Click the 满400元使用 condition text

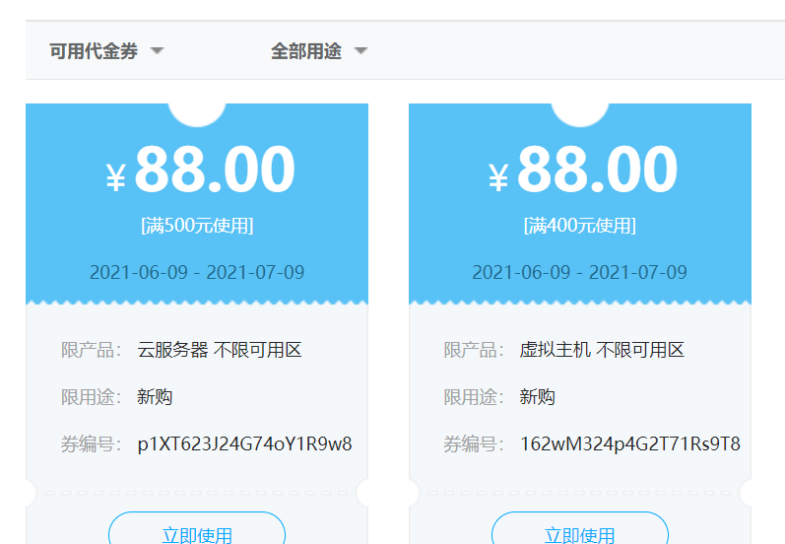point(580,226)
